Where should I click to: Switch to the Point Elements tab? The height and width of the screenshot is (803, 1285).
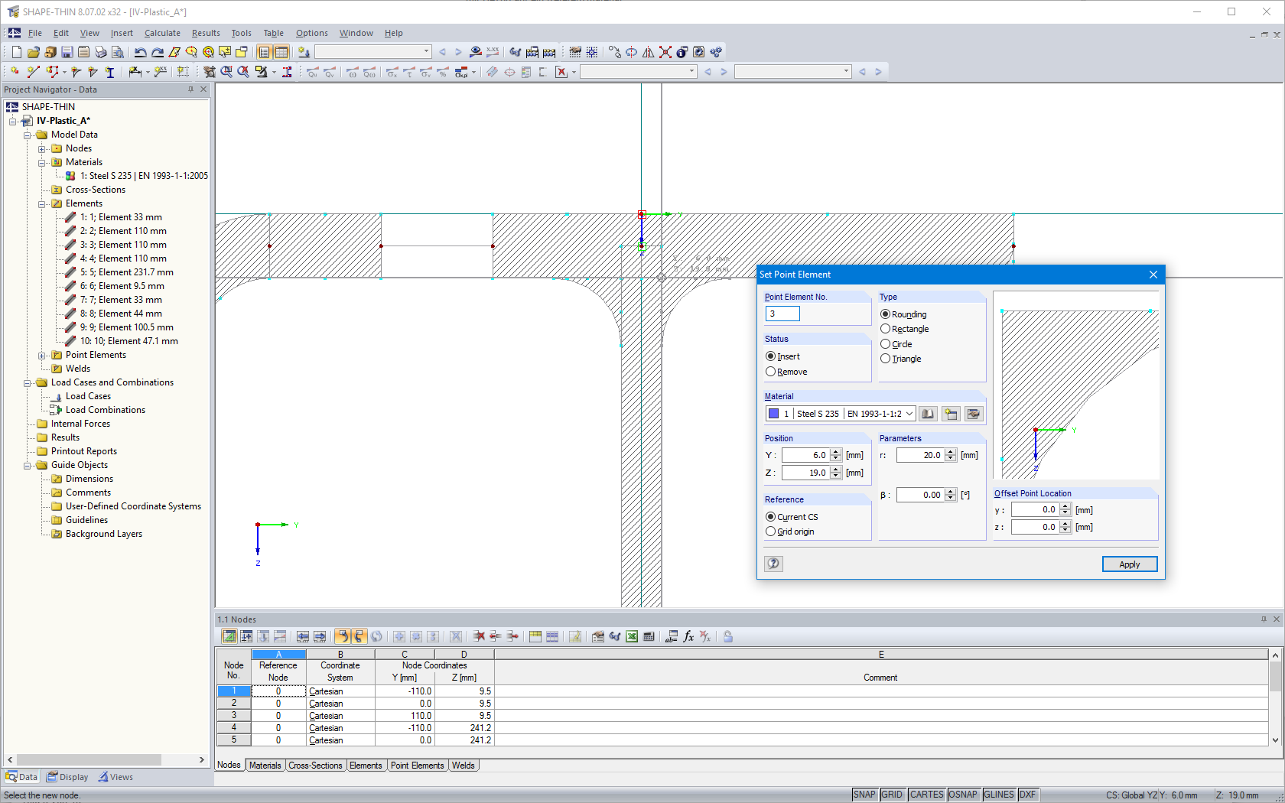click(x=417, y=765)
